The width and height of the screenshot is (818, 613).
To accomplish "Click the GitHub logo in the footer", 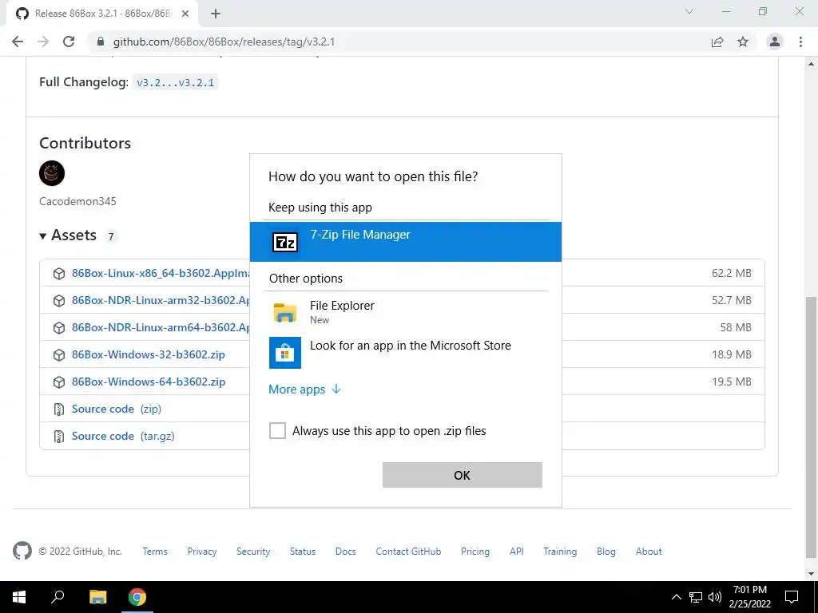I will click(x=22, y=551).
